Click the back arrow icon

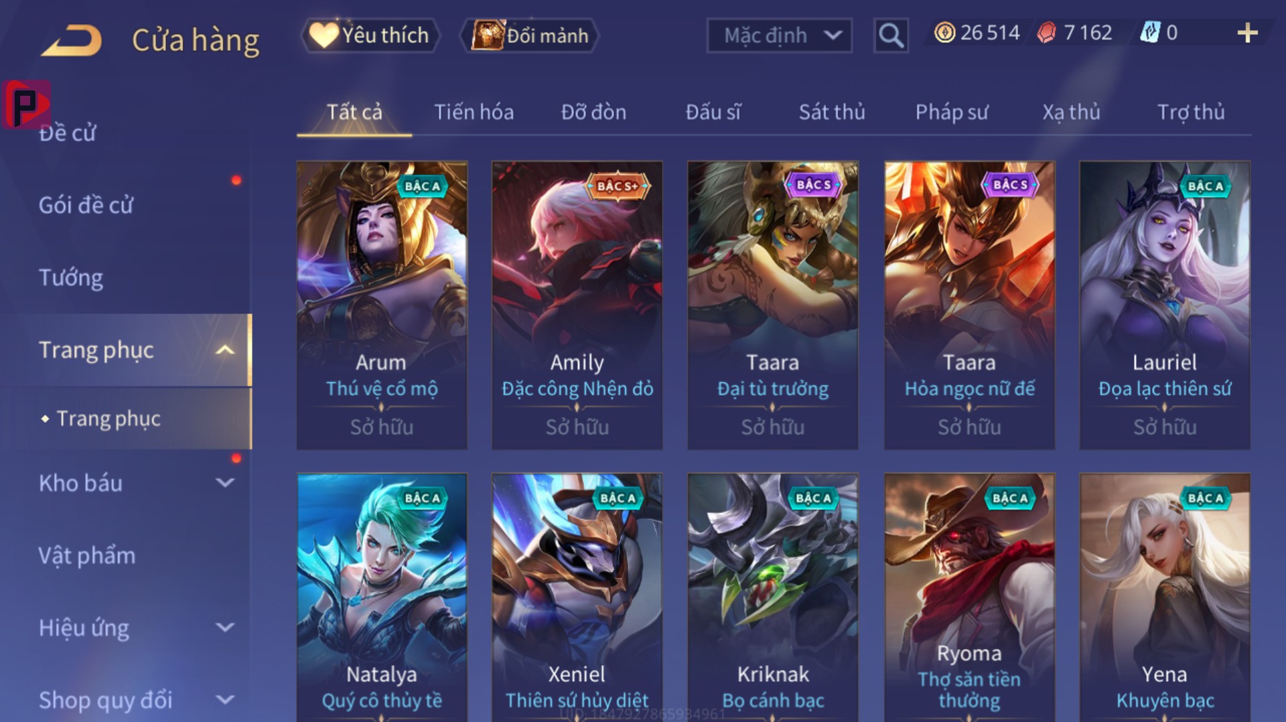pyautogui.click(x=72, y=41)
